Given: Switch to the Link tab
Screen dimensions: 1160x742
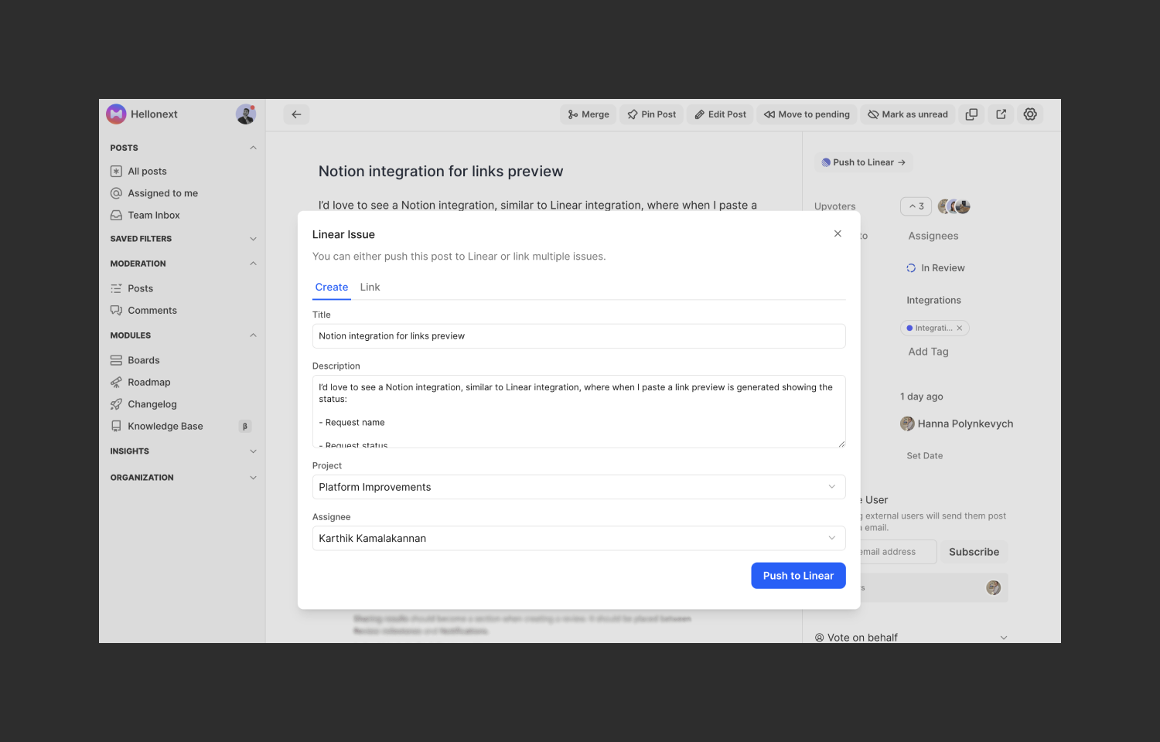Looking at the screenshot, I should pyautogui.click(x=370, y=288).
